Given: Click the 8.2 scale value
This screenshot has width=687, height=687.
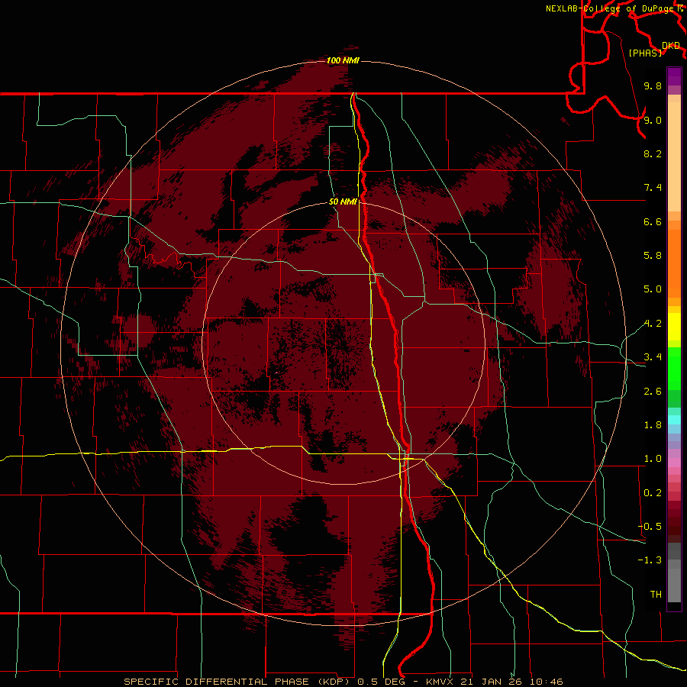Looking at the screenshot, I should (653, 153).
